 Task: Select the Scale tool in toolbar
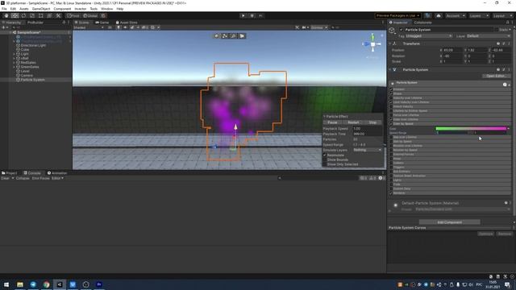[32, 15]
